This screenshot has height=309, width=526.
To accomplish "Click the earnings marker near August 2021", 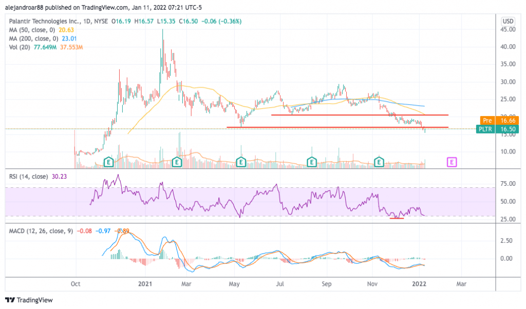I will point(312,162).
